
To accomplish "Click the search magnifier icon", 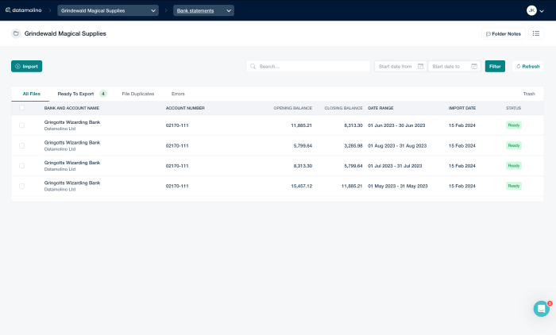I will coord(253,67).
